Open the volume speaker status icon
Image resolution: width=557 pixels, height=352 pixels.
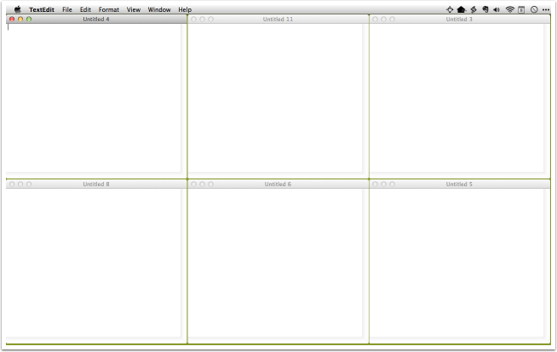496,9
